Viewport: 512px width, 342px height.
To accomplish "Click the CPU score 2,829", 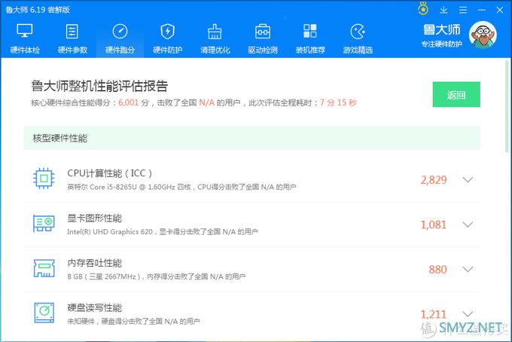I will 433,180.
